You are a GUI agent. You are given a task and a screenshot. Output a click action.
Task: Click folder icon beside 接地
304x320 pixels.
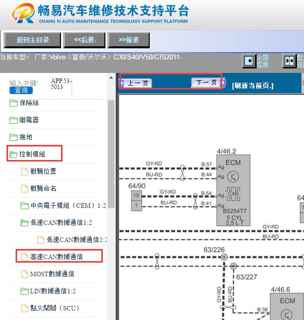coord(14,137)
